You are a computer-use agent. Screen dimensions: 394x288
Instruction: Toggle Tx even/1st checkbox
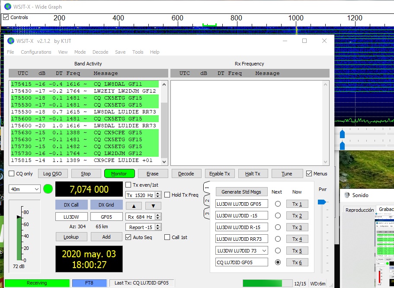pos(128,185)
